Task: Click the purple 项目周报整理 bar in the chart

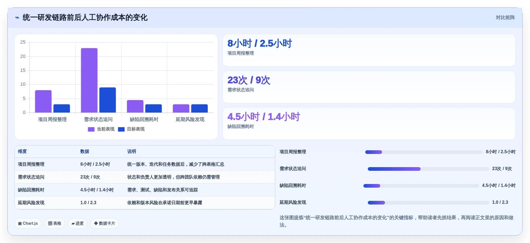Action: click(x=43, y=102)
